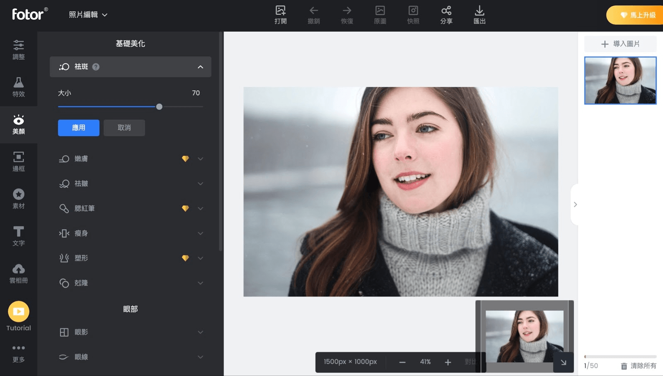Screen dimensions: 663x376
Task: Select the 文字 (Text) tool icon
Action: [18, 236]
